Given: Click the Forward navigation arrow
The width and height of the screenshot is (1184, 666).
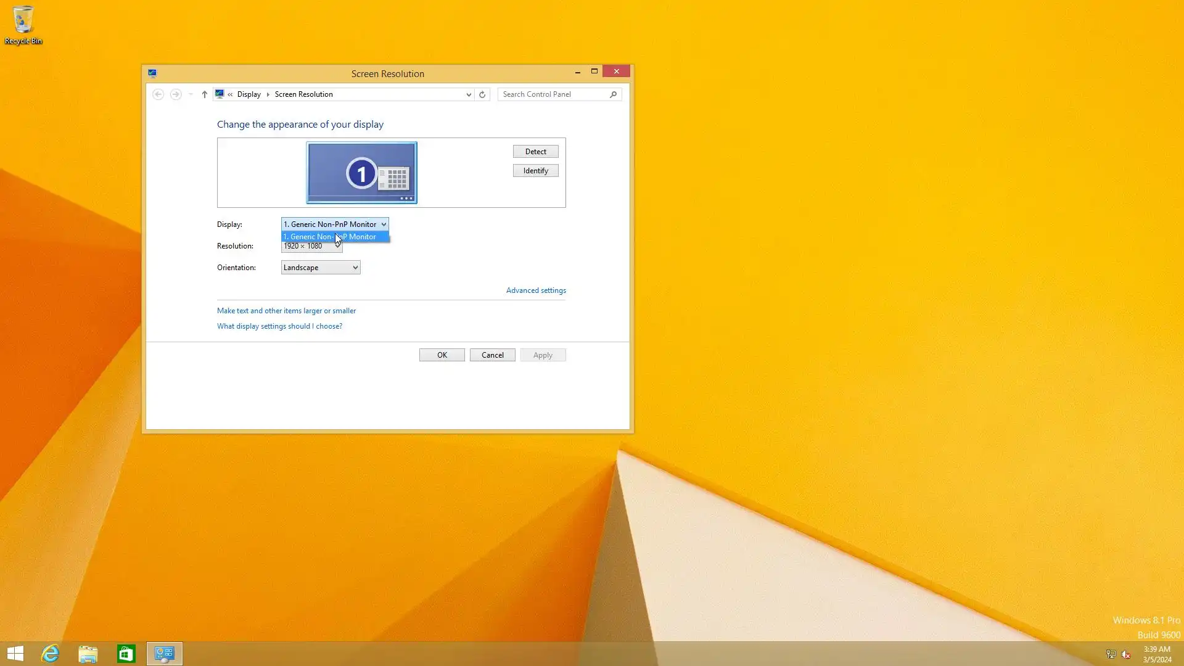Looking at the screenshot, I should click(x=176, y=94).
